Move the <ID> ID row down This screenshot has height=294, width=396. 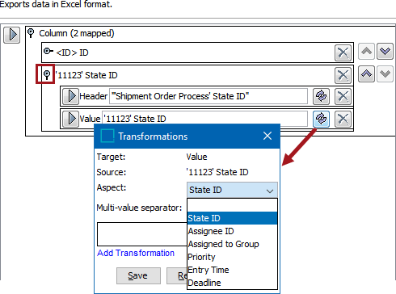point(385,51)
